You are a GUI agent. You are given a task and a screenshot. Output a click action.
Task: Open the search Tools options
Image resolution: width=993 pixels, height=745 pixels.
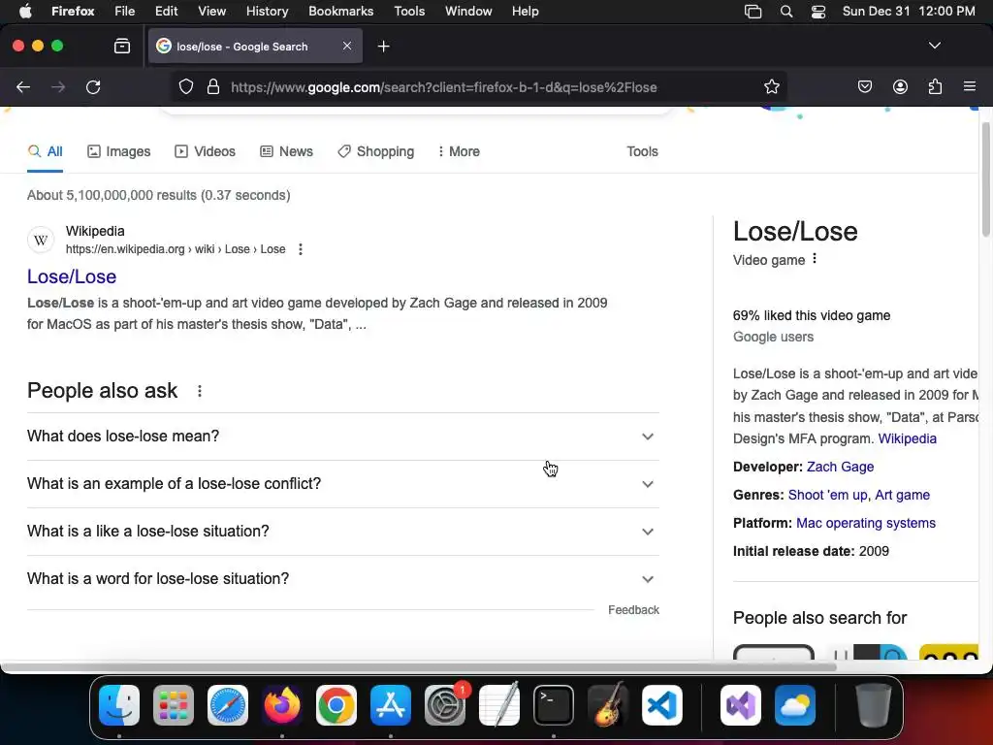642,151
